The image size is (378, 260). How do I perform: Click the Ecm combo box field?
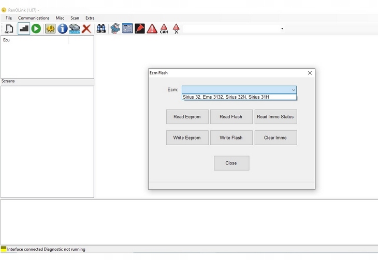[239, 90]
